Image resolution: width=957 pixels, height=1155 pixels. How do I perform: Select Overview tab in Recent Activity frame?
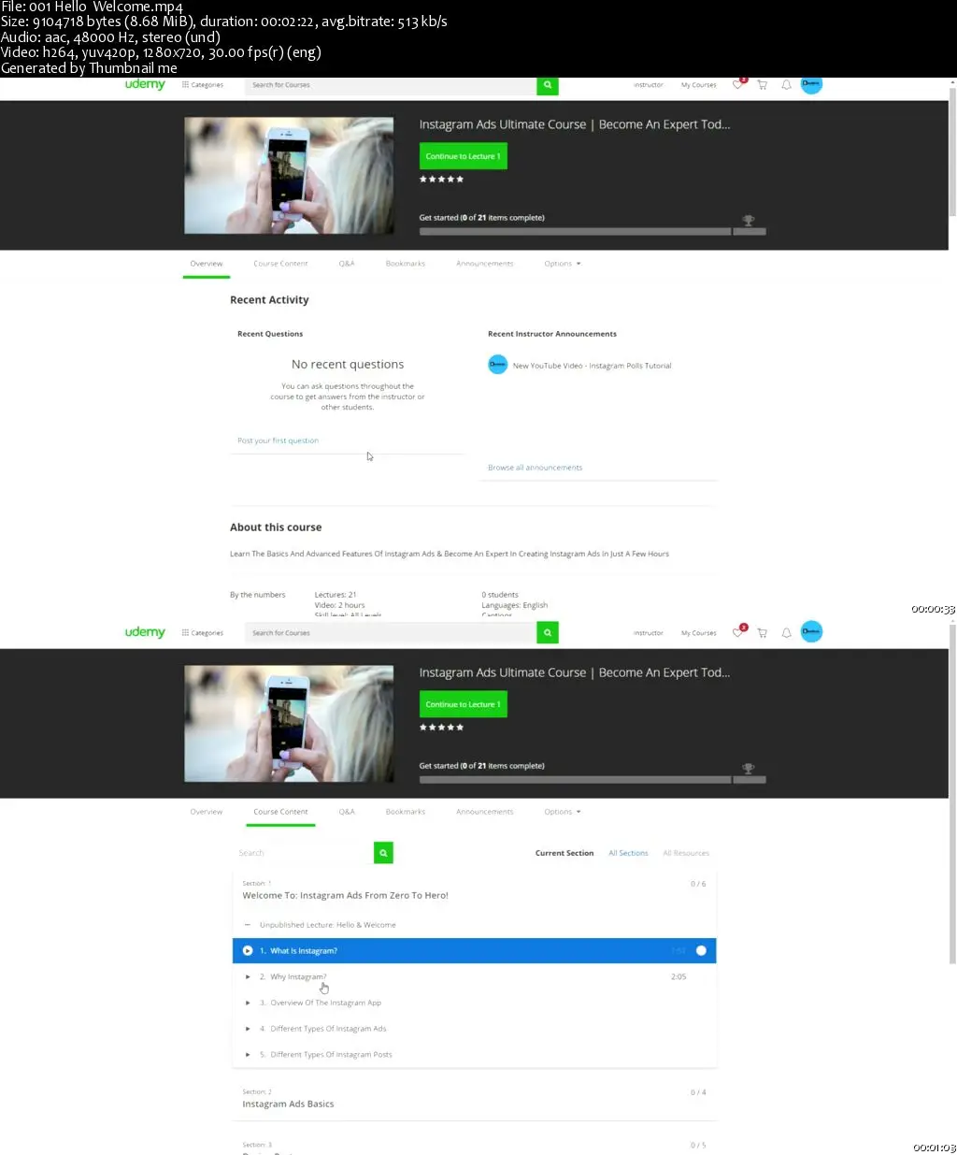click(x=207, y=264)
